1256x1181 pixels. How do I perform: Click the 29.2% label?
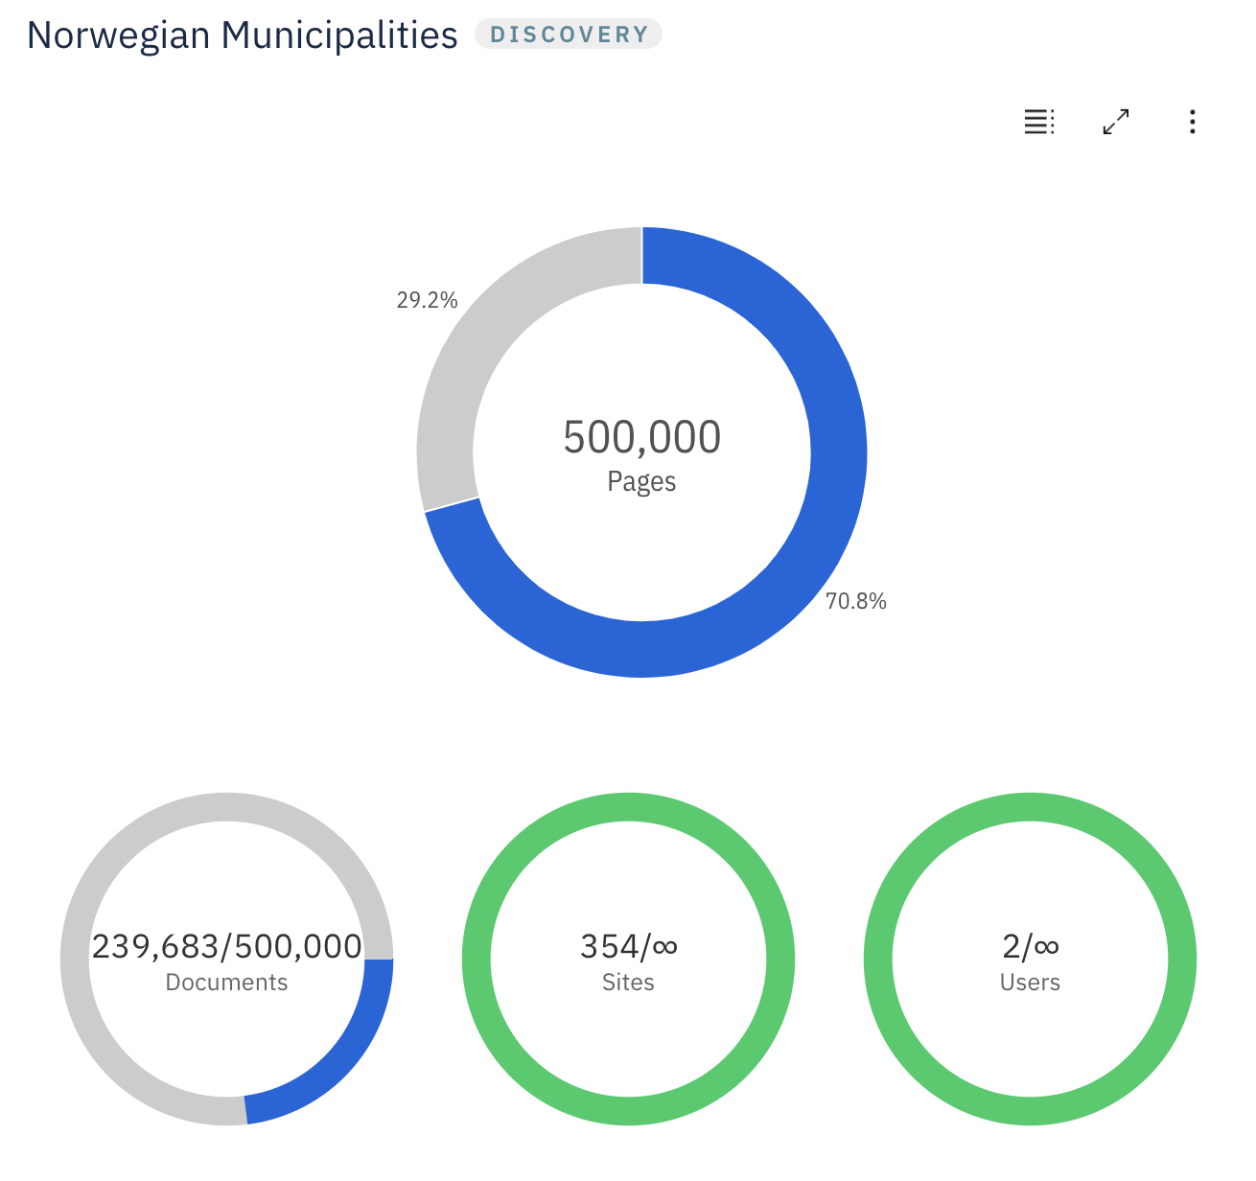click(x=428, y=300)
